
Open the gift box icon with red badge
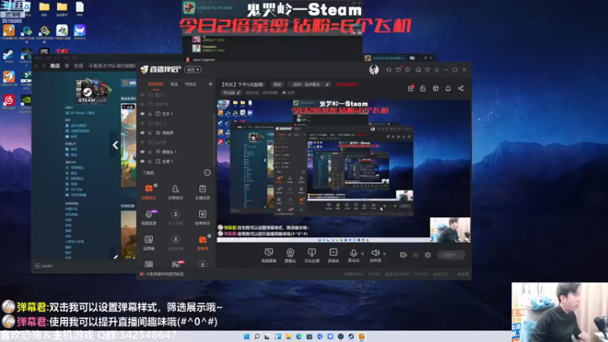410,88
